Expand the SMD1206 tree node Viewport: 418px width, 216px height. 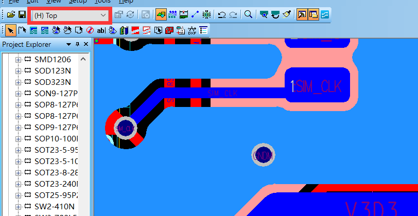[18, 60]
